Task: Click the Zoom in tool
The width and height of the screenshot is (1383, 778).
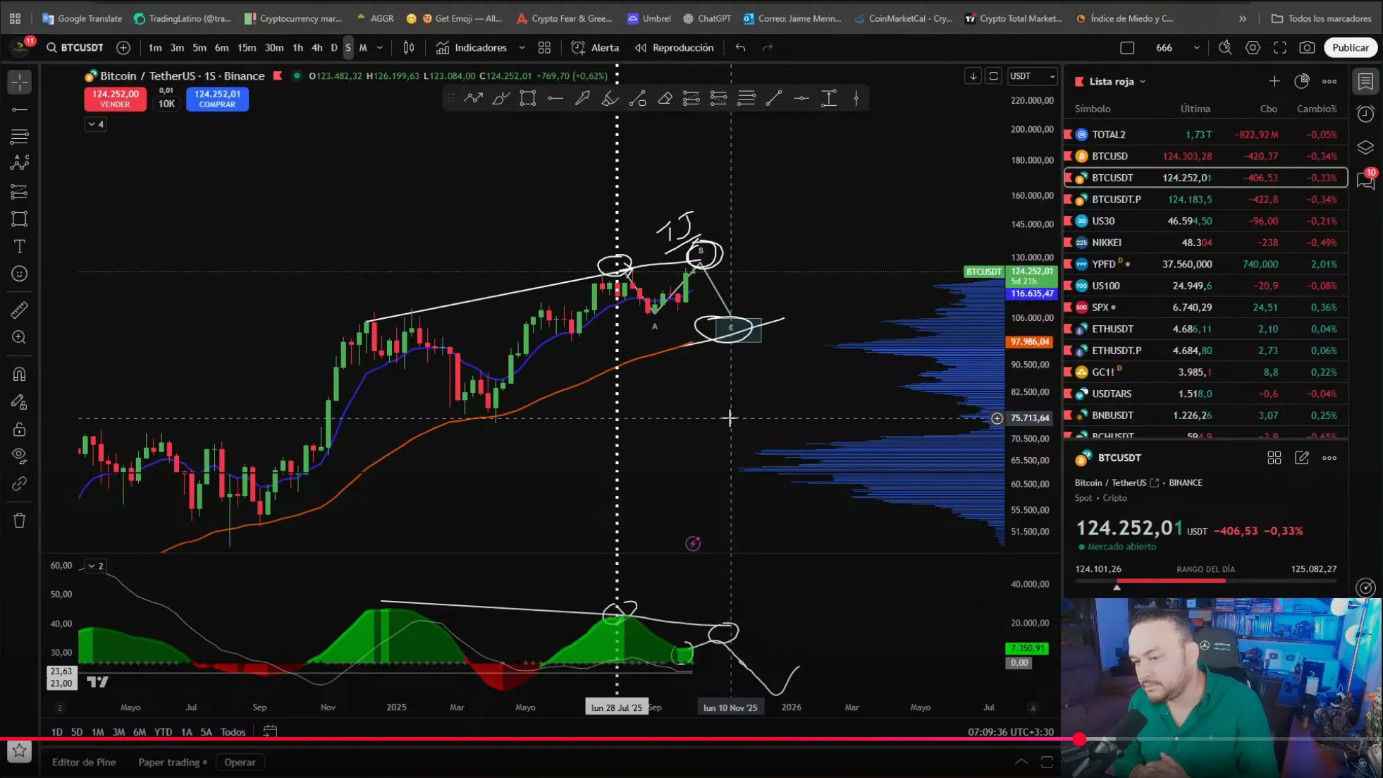Action: 19,337
